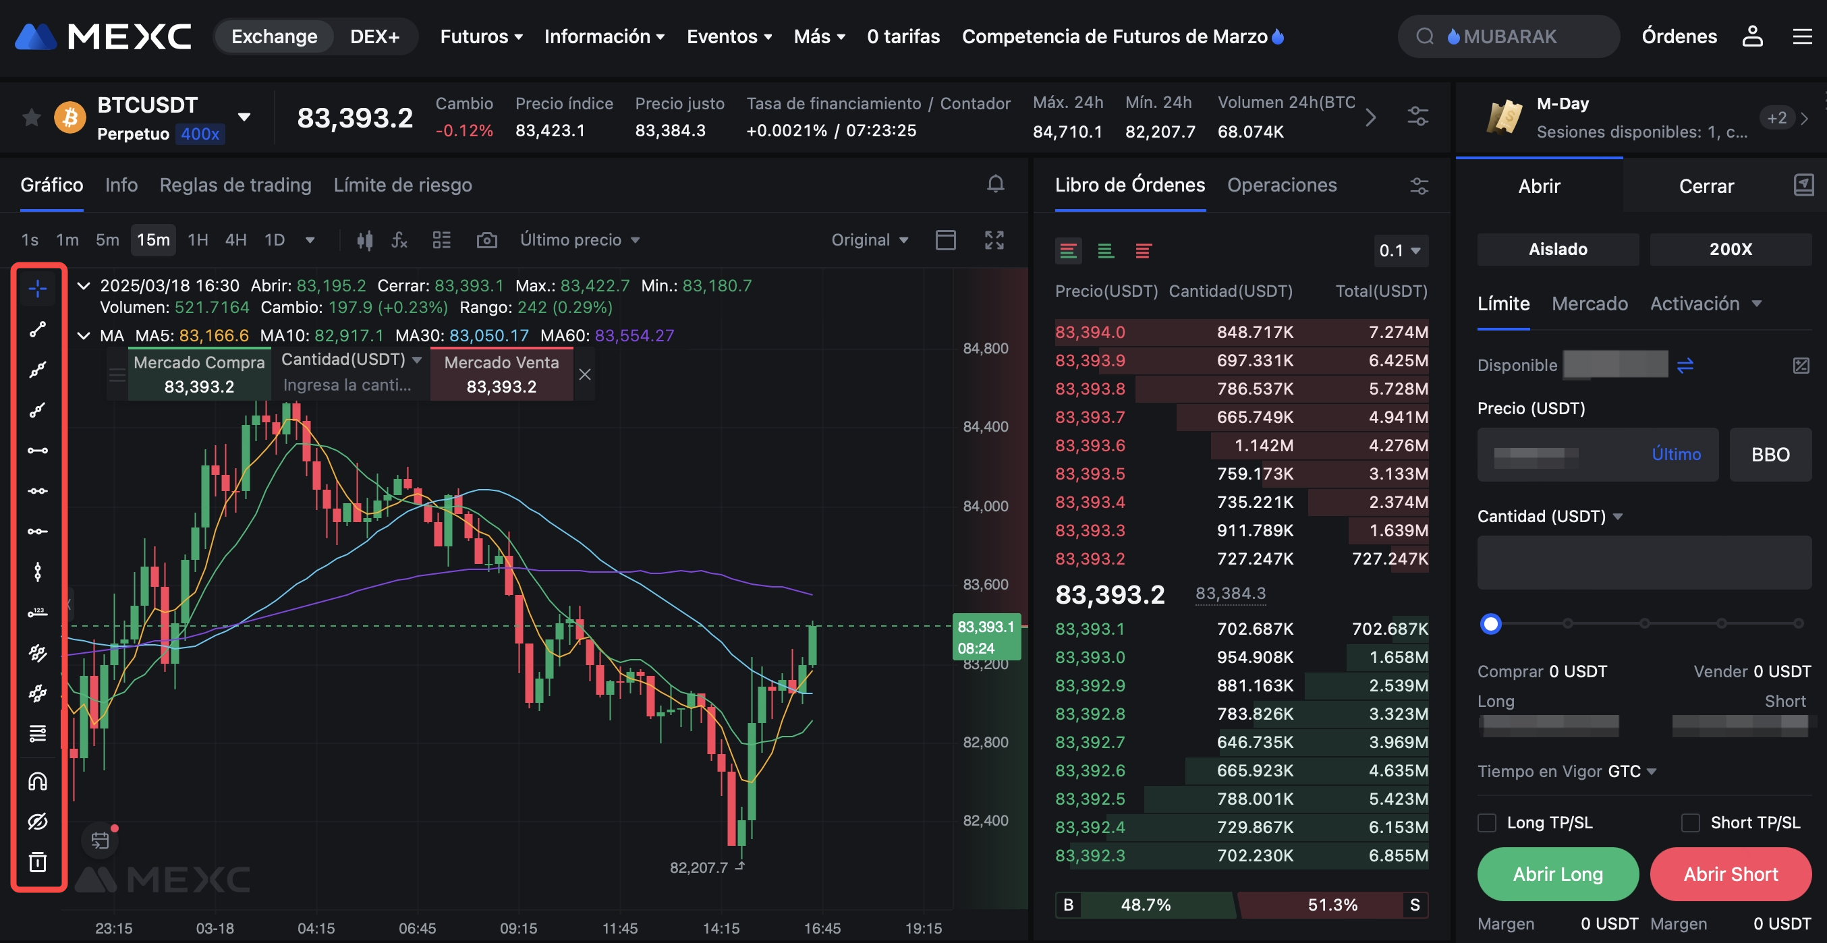This screenshot has width=1827, height=943.
Task: Click the price alert bell icon
Action: click(x=995, y=184)
